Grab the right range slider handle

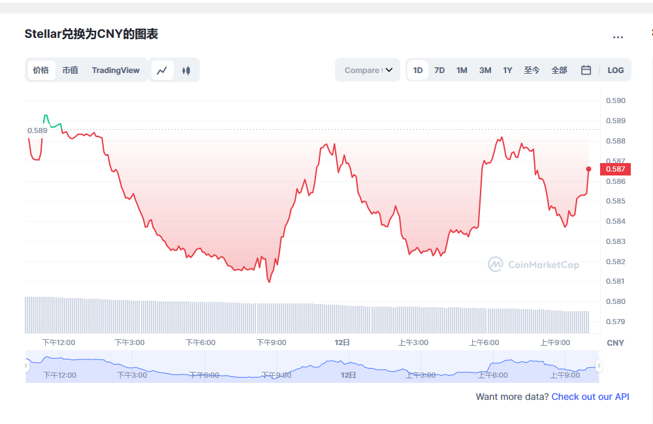point(599,366)
